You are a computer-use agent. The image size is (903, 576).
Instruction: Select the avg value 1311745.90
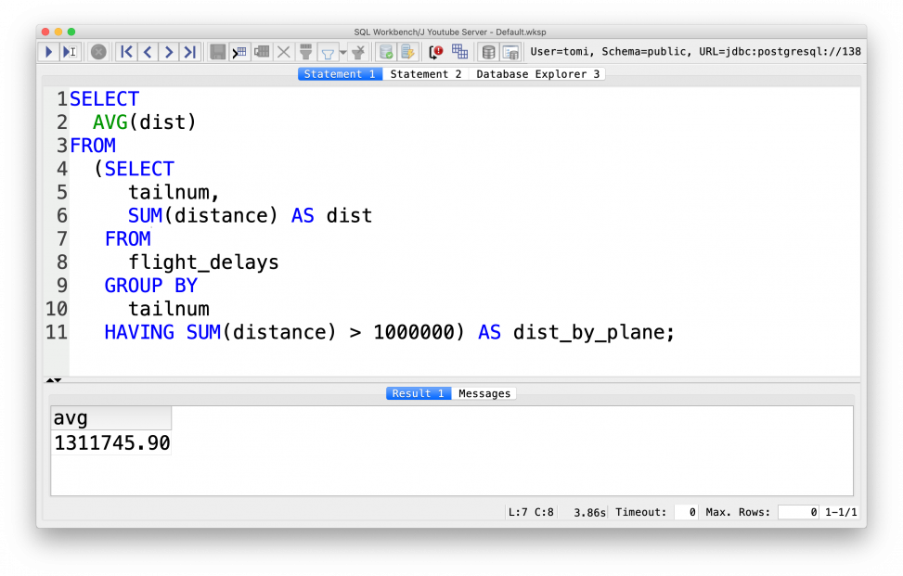click(111, 442)
